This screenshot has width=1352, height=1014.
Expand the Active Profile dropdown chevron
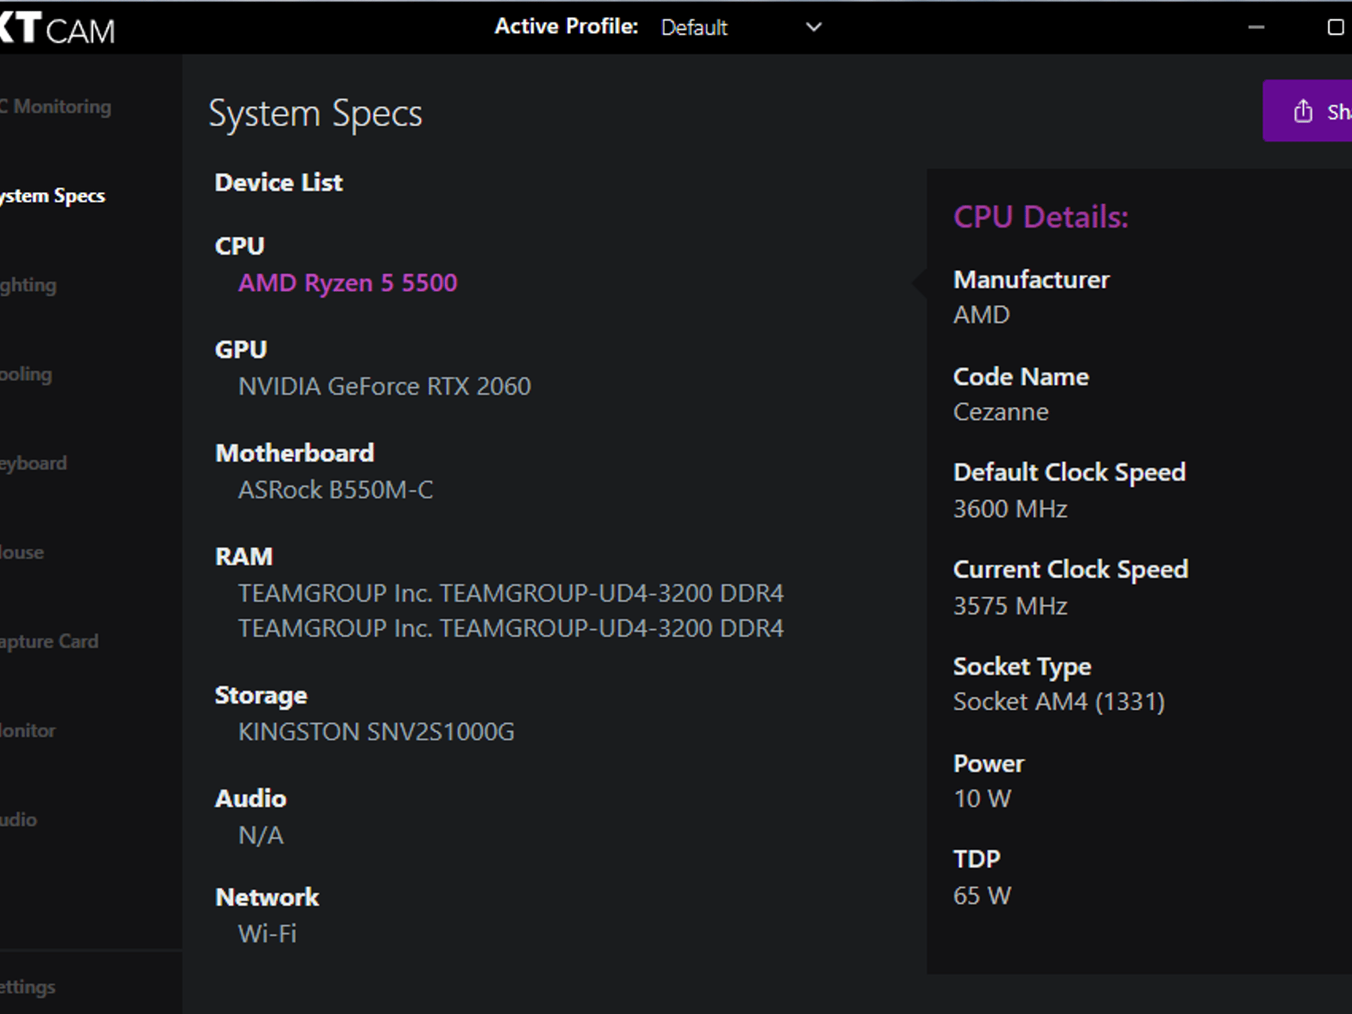814,27
